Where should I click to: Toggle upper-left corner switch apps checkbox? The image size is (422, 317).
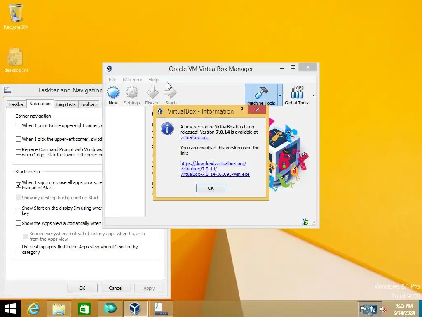18,139
